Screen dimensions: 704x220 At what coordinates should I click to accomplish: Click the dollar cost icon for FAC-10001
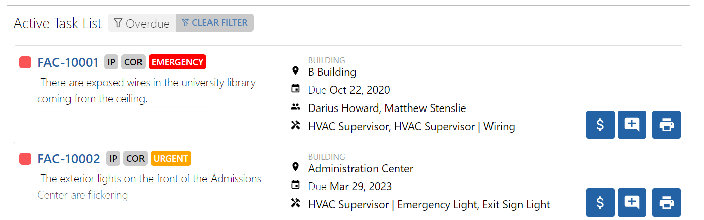(600, 125)
